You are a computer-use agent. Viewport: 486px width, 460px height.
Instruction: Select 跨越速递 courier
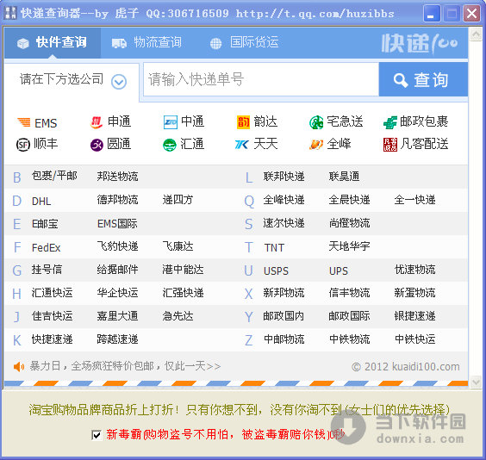(117, 339)
